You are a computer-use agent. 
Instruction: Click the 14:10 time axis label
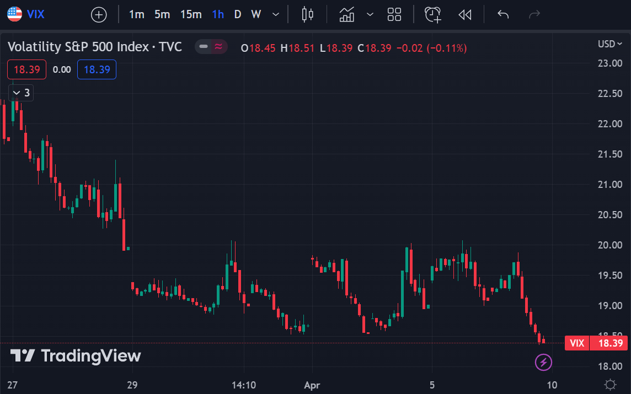[x=243, y=385]
